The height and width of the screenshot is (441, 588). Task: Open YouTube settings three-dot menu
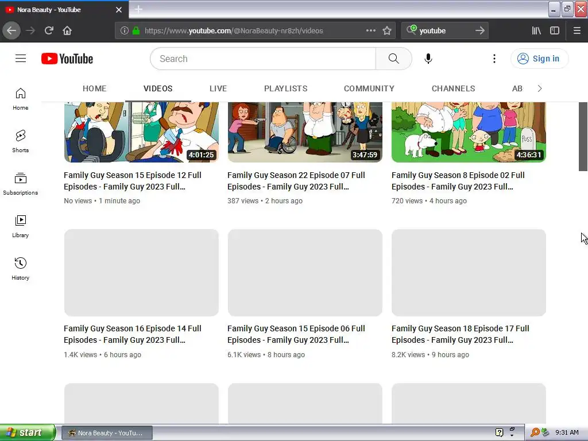(494, 59)
